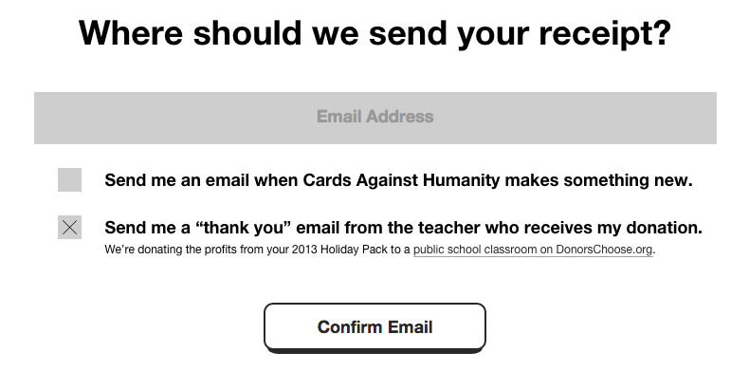Click the Confirm Email button
749x371 pixels.
[x=375, y=327]
